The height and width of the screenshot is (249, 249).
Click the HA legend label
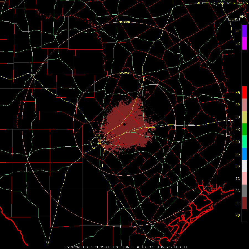tap(237, 93)
